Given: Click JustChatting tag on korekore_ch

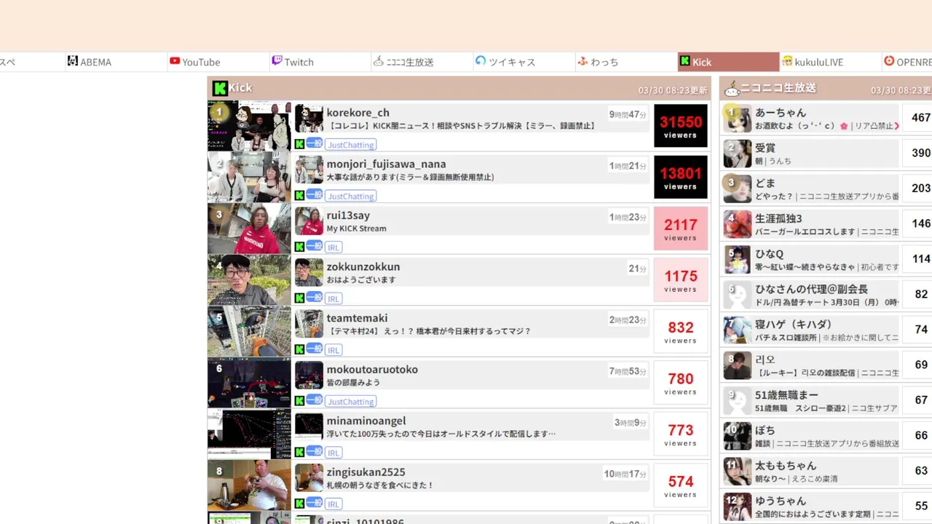Looking at the screenshot, I should [350, 145].
